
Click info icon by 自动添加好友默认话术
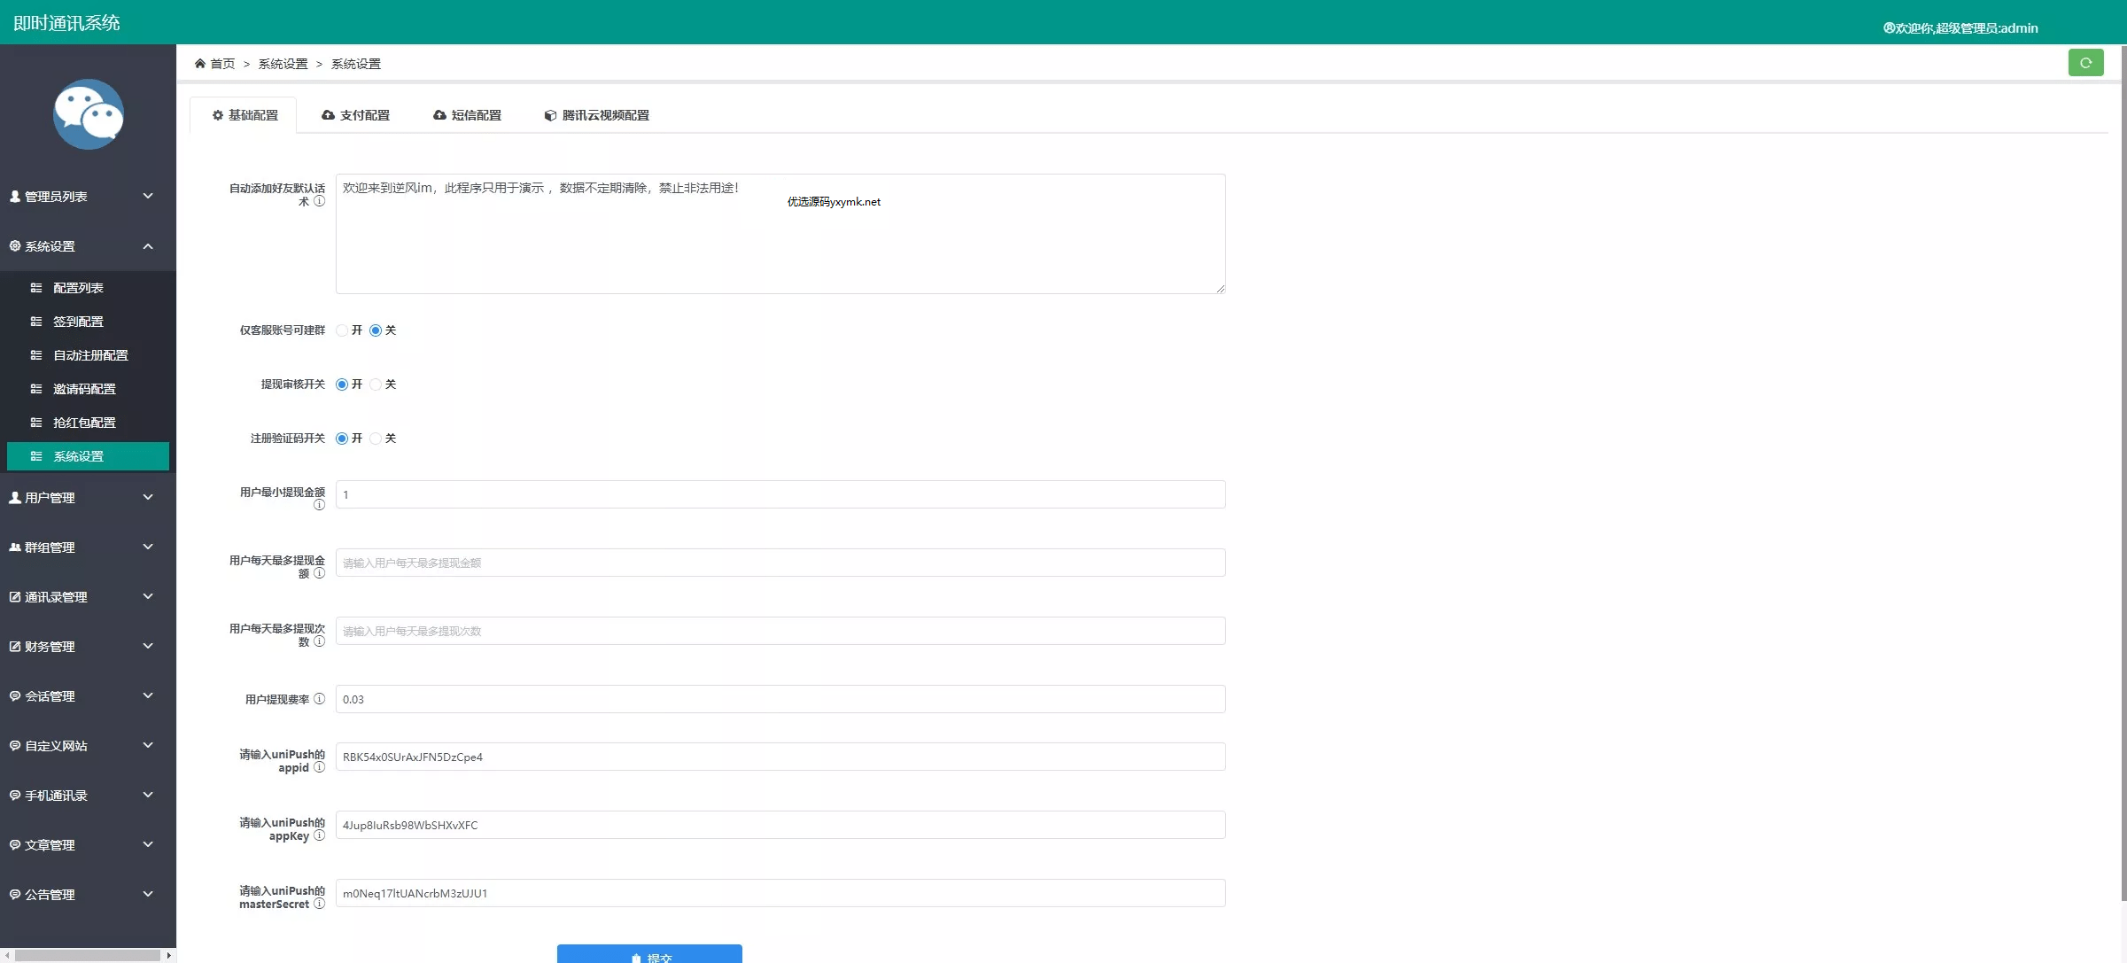pyautogui.click(x=320, y=201)
